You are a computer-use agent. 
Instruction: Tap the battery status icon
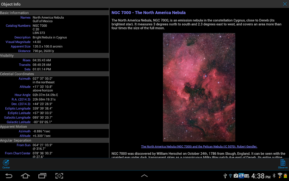click(286, 175)
